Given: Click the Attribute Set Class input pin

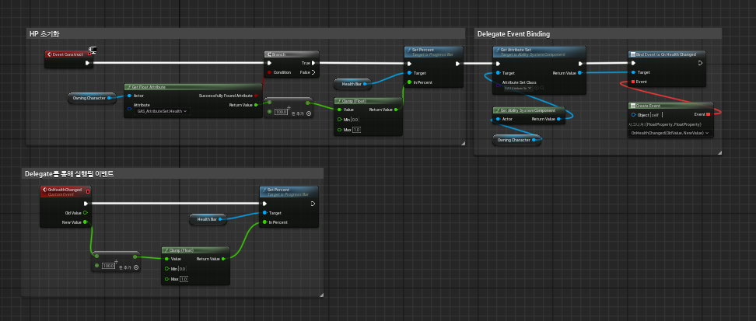Looking at the screenshot, I should (498, 85).
